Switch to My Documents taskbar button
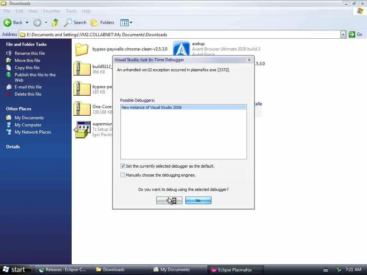The width and height of the screenshot is (367, 275). 178,270
